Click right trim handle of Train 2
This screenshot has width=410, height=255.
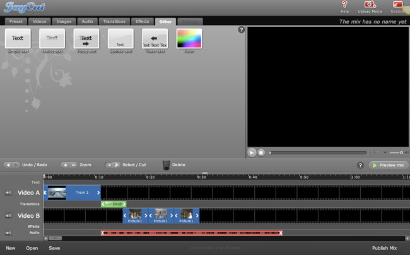[98, 193]
